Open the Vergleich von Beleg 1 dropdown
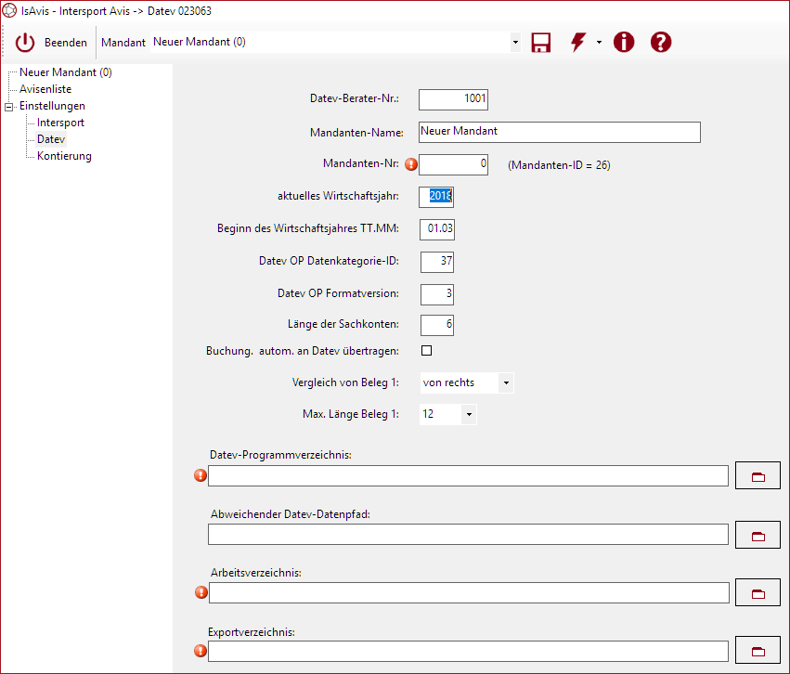The image size is (790, 674). [x=505, y=382]
